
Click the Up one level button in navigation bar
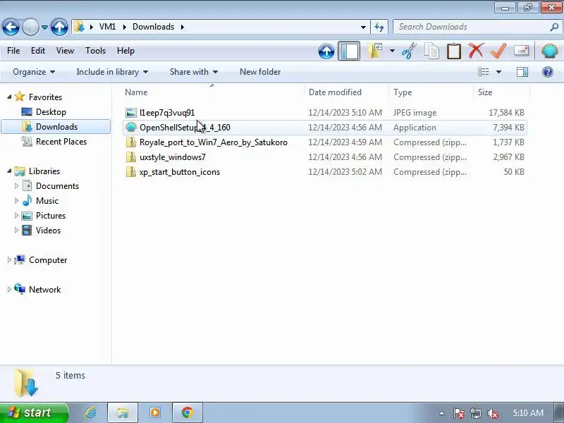coord(59,27)
